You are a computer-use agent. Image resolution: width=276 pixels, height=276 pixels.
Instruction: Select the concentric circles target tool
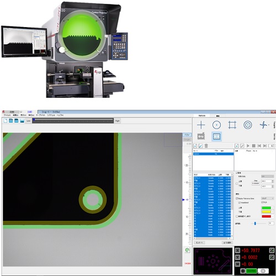(x=248, y=125)
